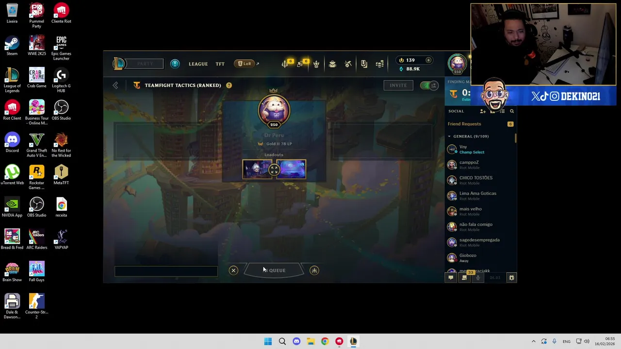Toggle the voice microphone icon
Viewport: 621px width, 349px height.
pyautogui.click(x=478, y=278)
